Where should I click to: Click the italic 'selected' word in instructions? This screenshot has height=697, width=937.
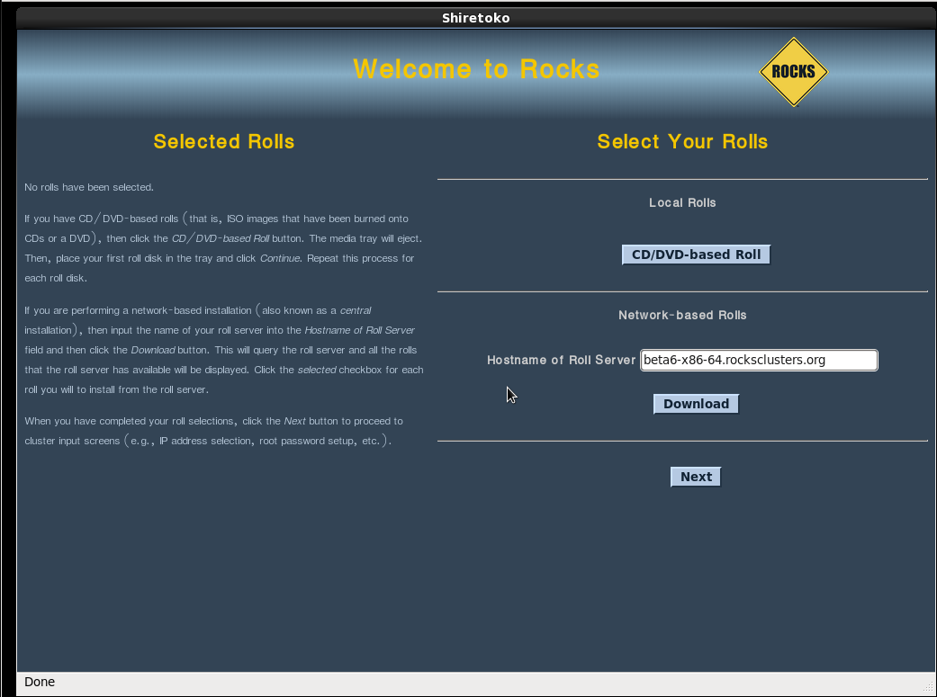click(317, 370)
